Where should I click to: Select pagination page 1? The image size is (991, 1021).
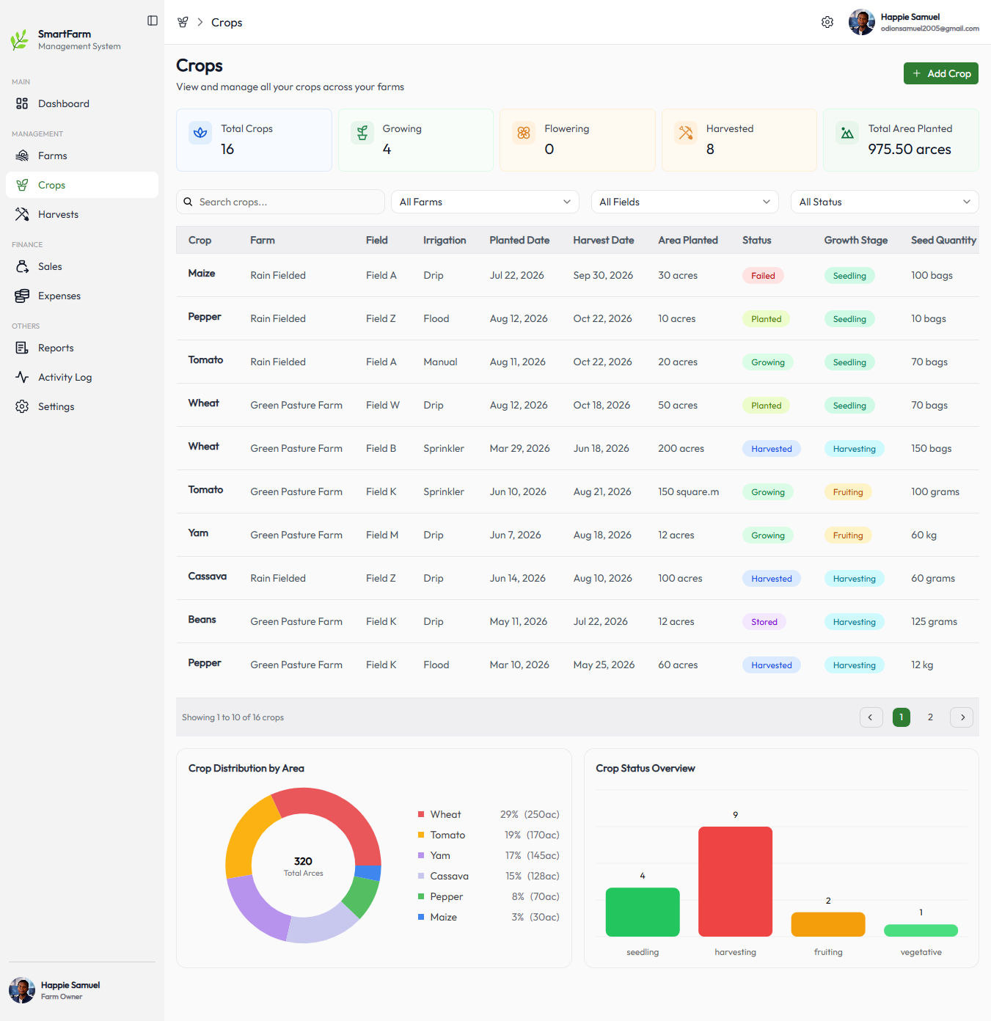pos(902,717)
